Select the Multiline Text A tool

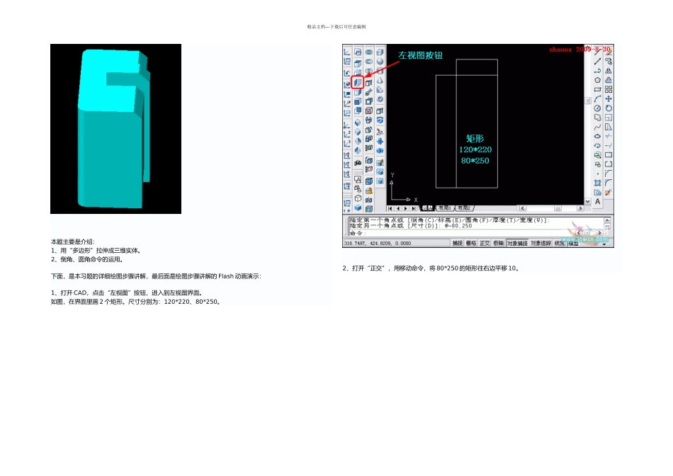click(x=597, y=201)
